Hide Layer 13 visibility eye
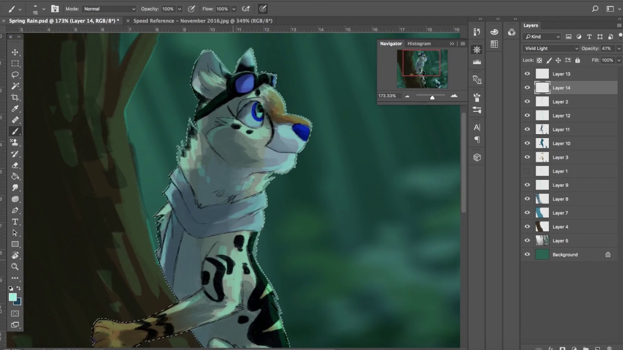The height and width of the screenshot is (350, 623). (527, 74)
